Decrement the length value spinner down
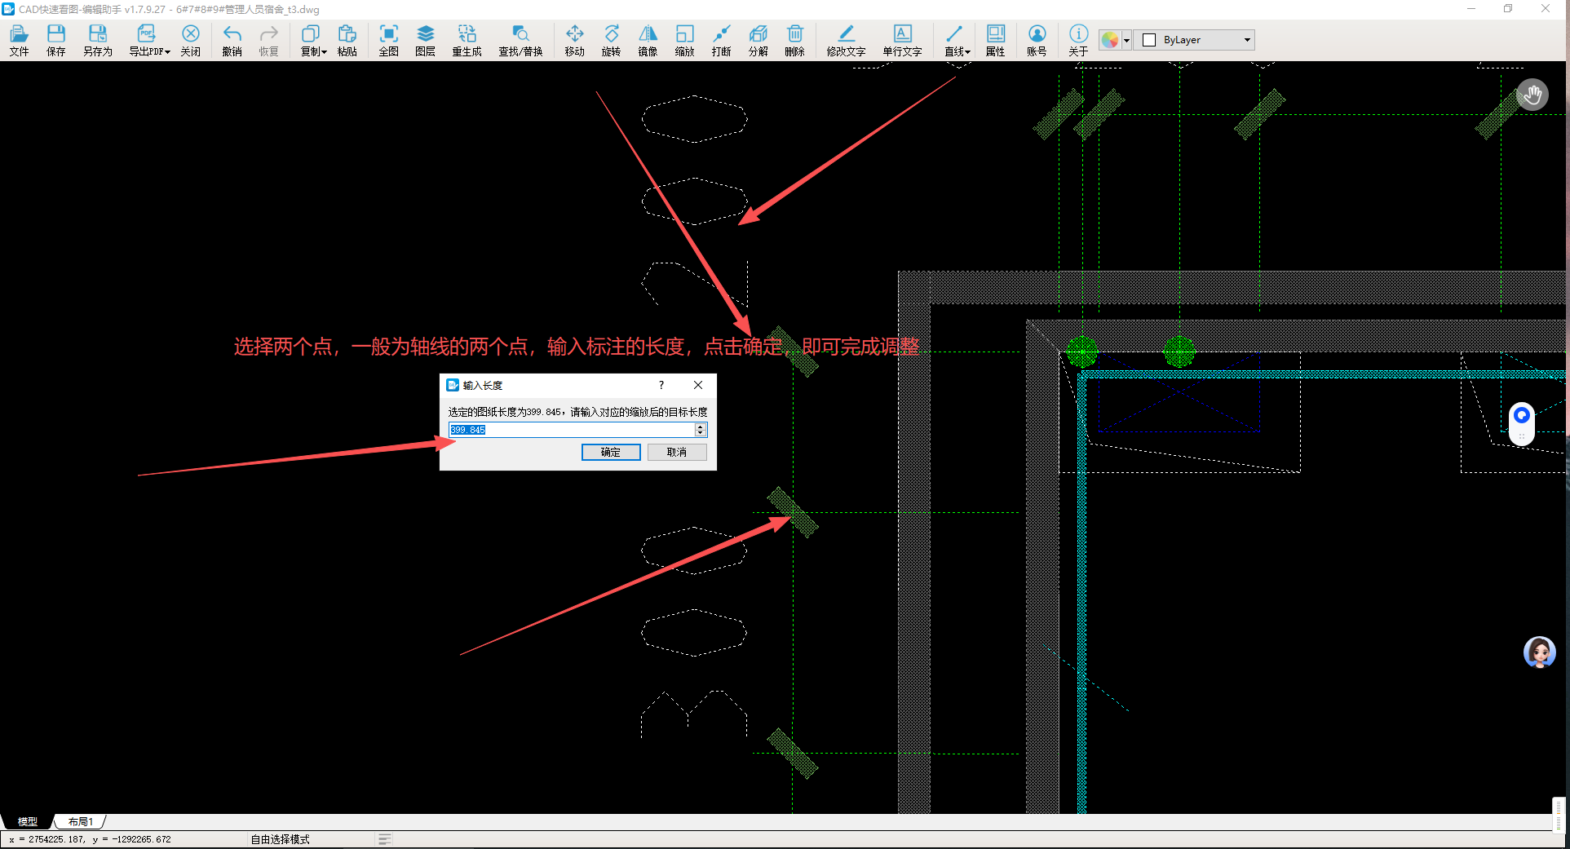 point(701,433)
